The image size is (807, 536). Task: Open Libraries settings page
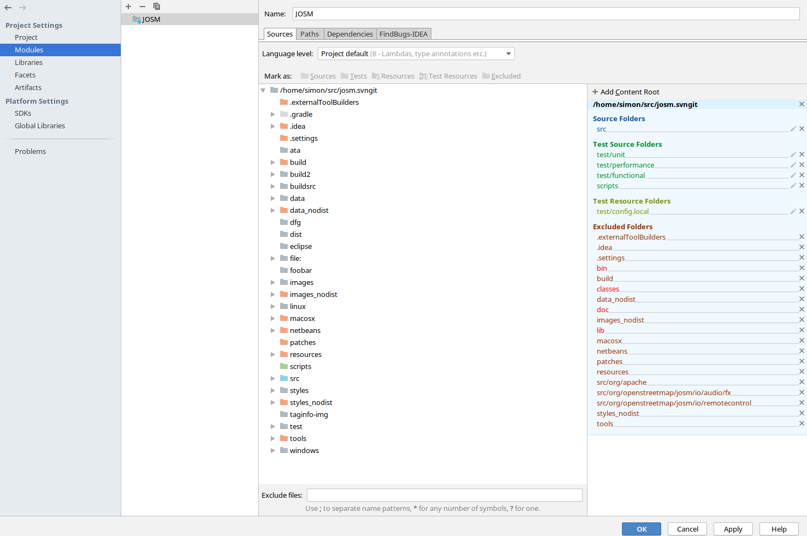pos(28,62)
